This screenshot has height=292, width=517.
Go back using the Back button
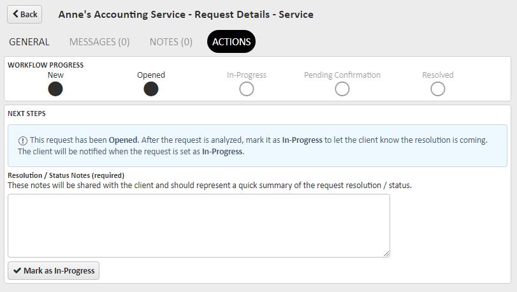(x=25, y=14)
